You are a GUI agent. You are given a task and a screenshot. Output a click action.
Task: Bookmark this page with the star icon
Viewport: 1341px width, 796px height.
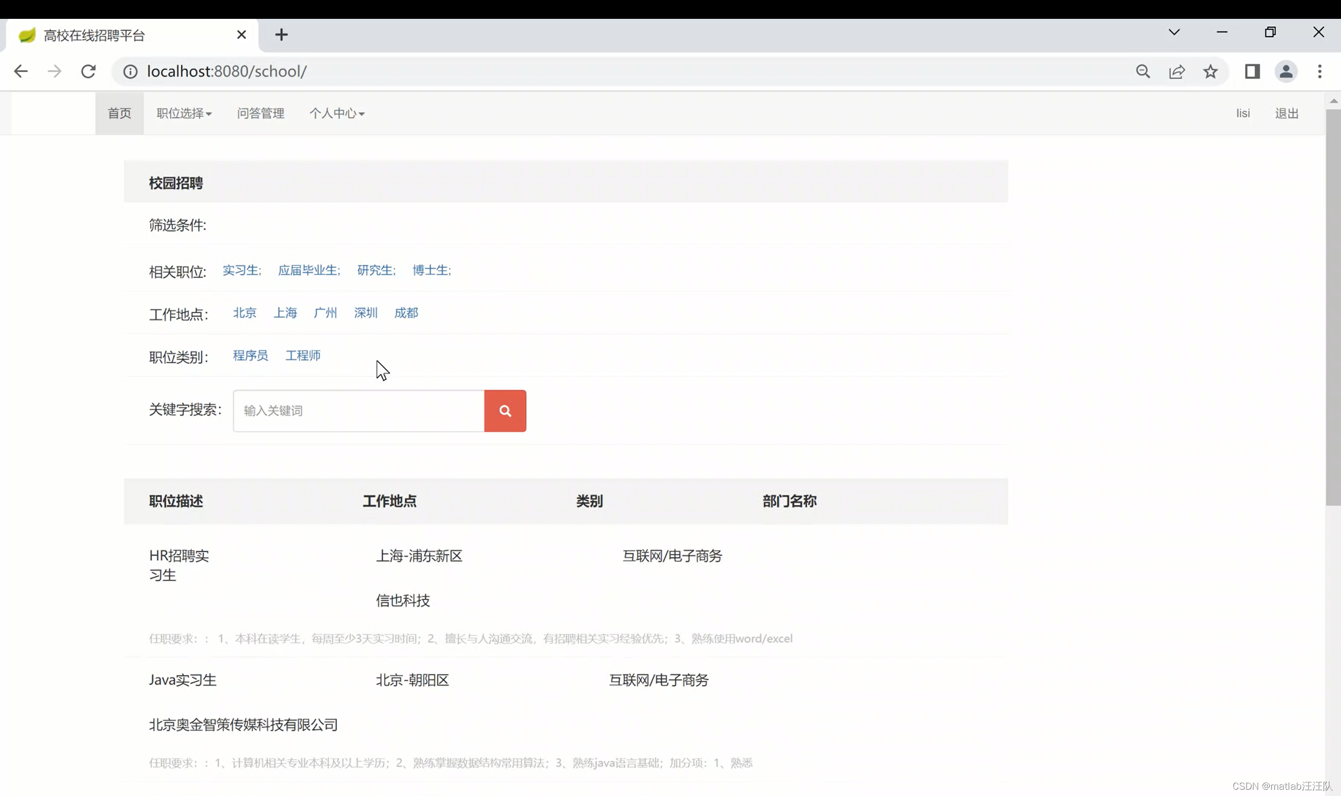pos(1210,71)
